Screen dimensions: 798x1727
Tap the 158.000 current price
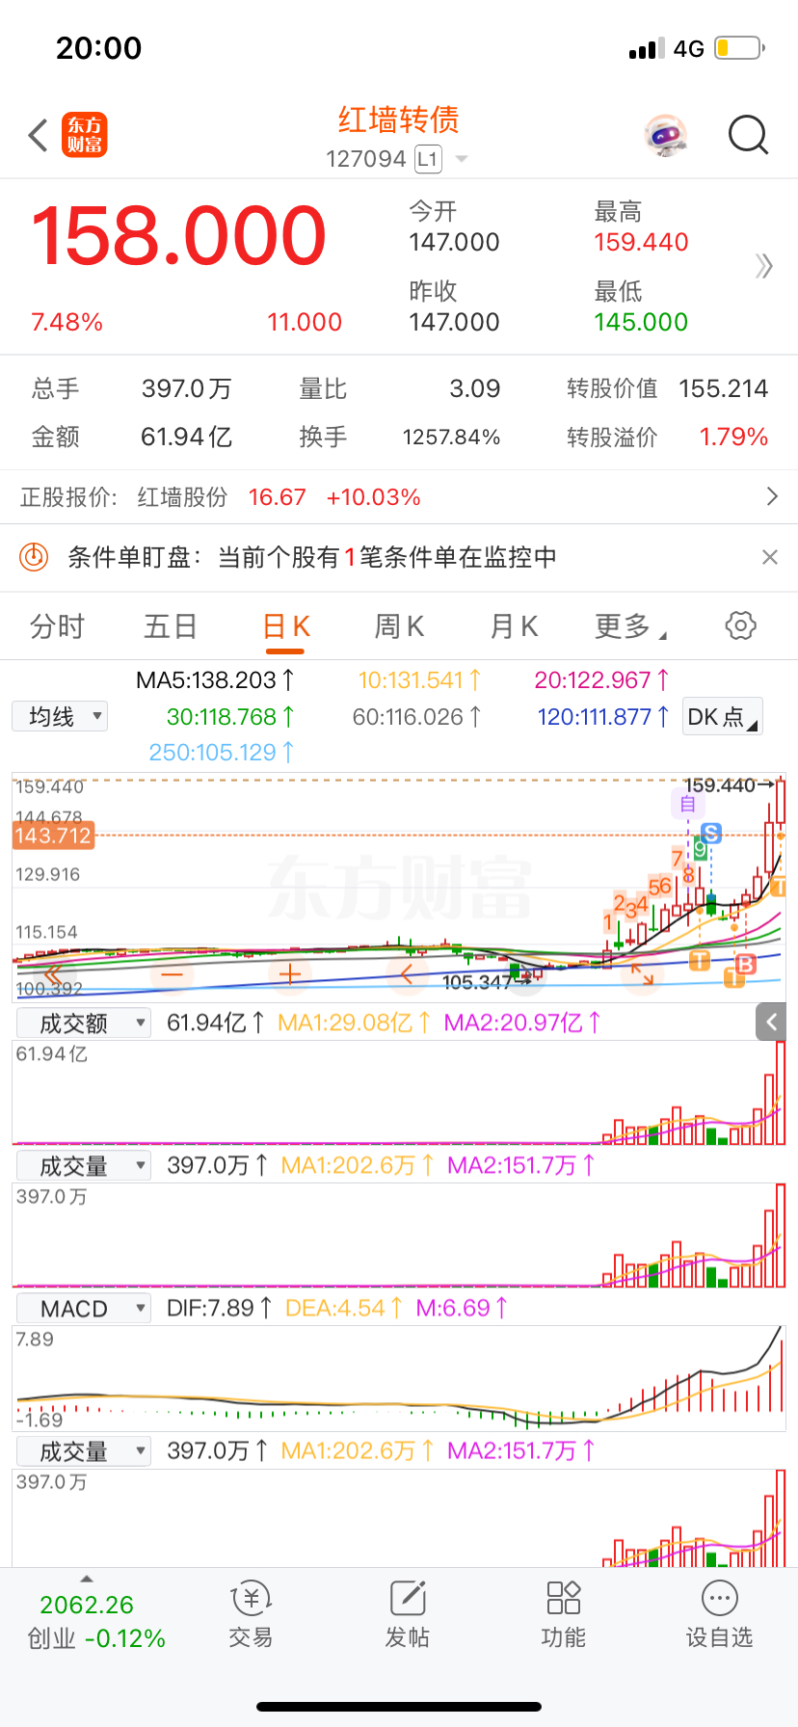coord(179,236)
